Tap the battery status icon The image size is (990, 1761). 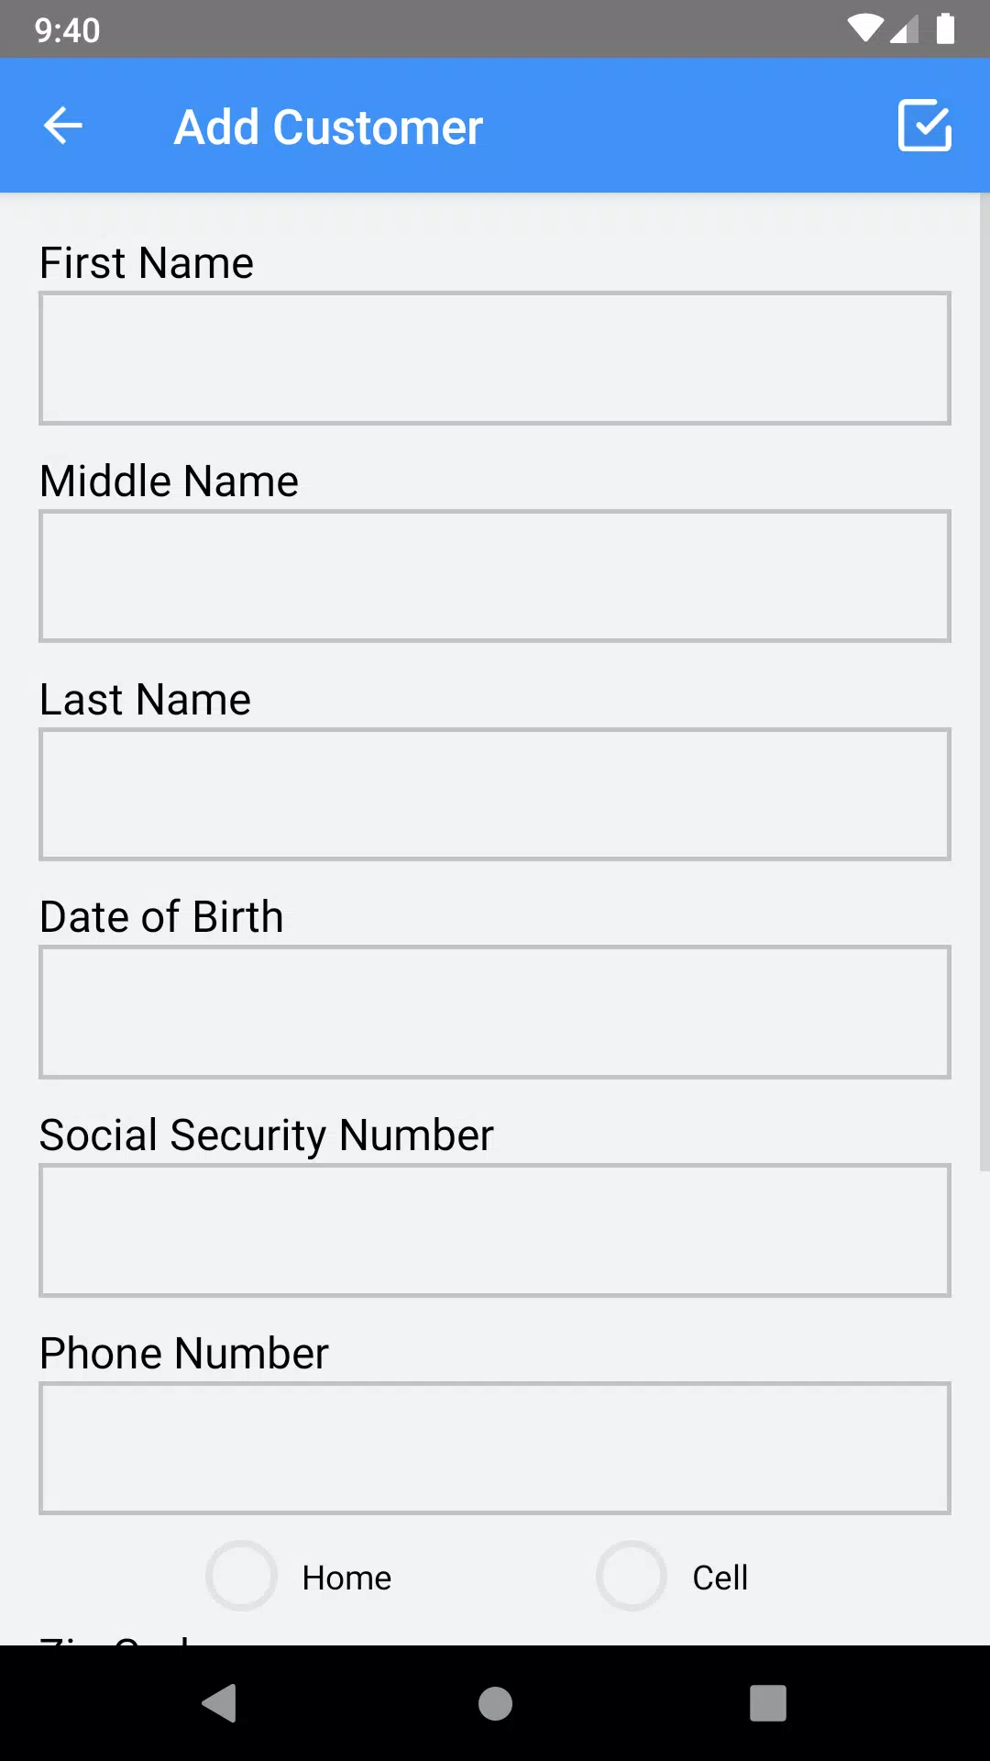tap(945, 29)
